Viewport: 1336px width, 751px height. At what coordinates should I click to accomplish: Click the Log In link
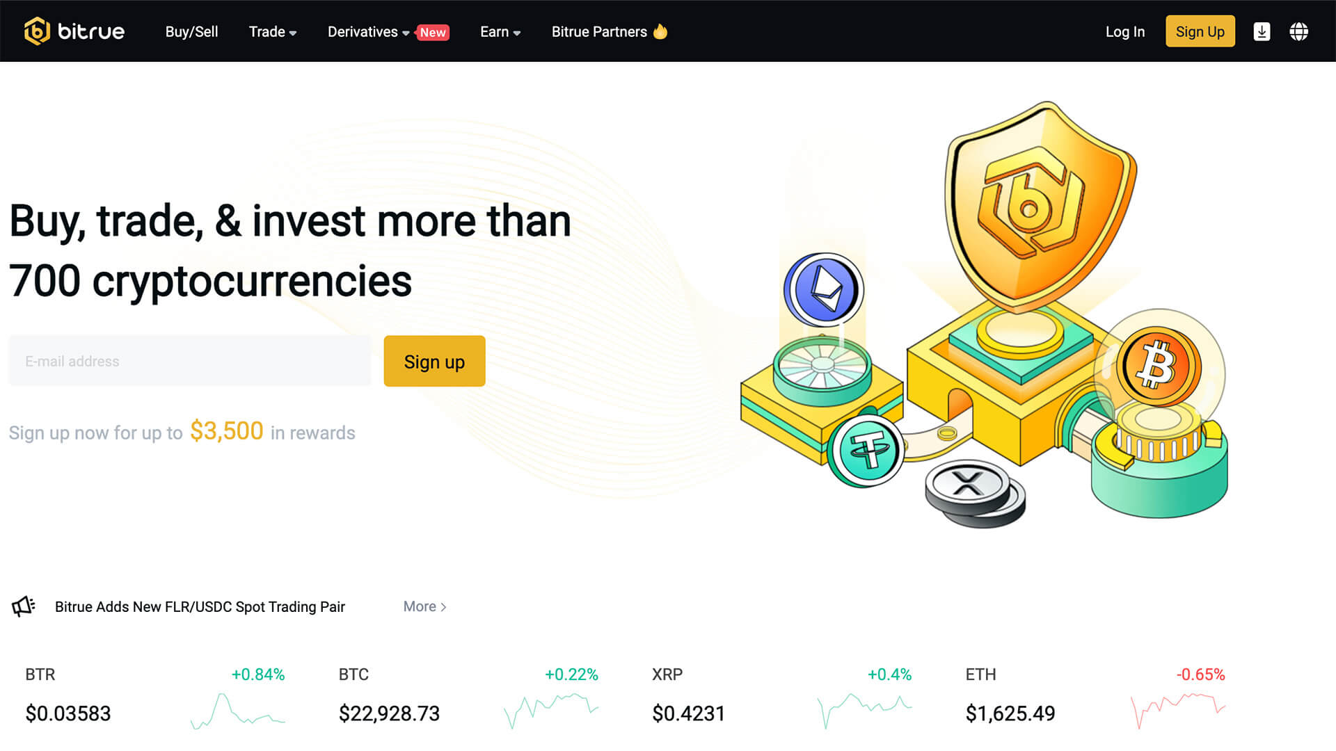(x=1124, y=31)
